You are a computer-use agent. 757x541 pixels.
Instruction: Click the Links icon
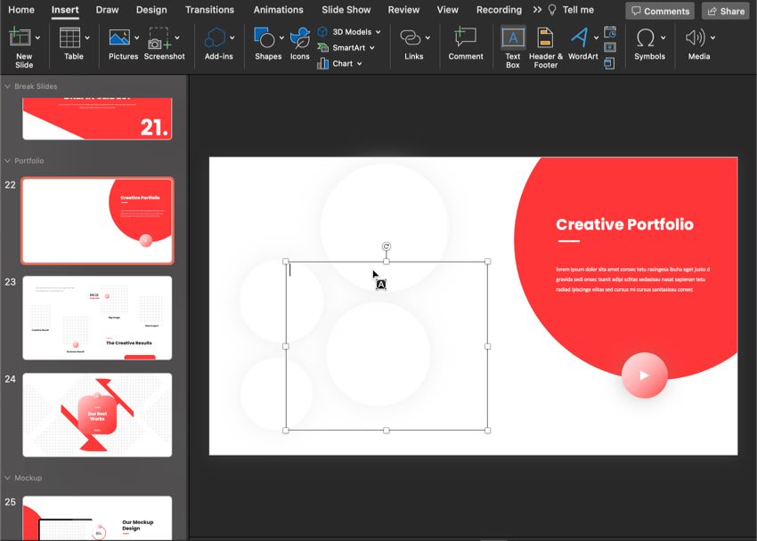(411, 37)
